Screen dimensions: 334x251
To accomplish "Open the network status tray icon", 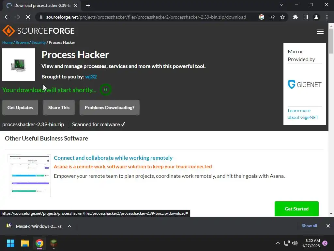I will click(287, 243).
